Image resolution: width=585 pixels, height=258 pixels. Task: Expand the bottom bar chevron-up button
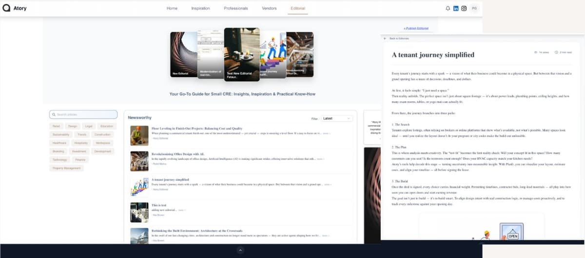[x=240, y=250]
